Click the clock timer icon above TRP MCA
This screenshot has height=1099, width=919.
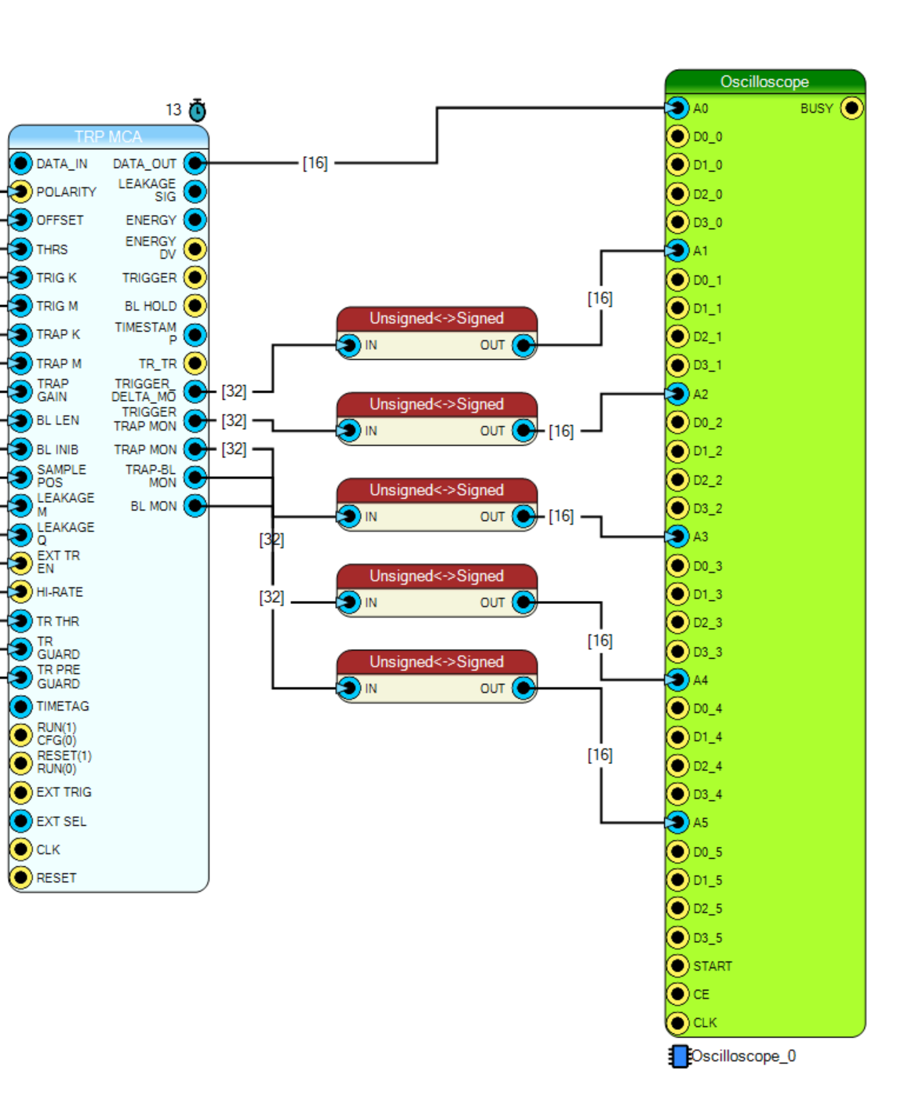[x=197, y=110]
